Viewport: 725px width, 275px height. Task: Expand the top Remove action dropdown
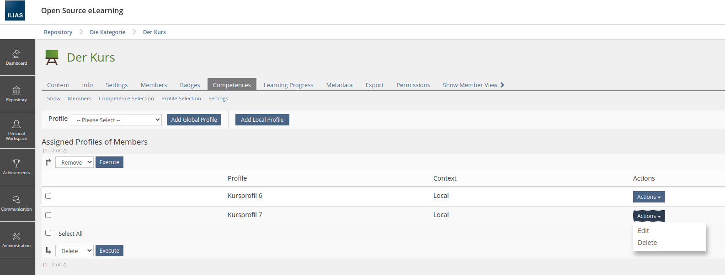[x=75, y=162]
